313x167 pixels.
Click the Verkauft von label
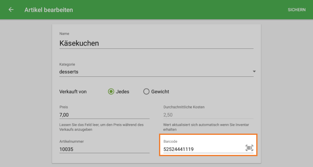[x=73, y=92]
